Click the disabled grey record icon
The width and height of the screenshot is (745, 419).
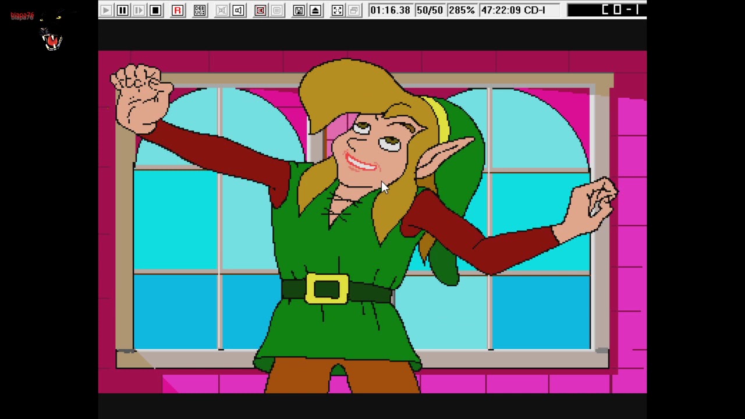pyautogui.click(x=276, y=10)
